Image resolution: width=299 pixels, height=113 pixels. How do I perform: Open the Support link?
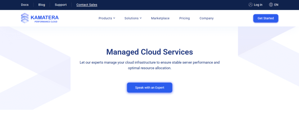(x=61, y=5)
